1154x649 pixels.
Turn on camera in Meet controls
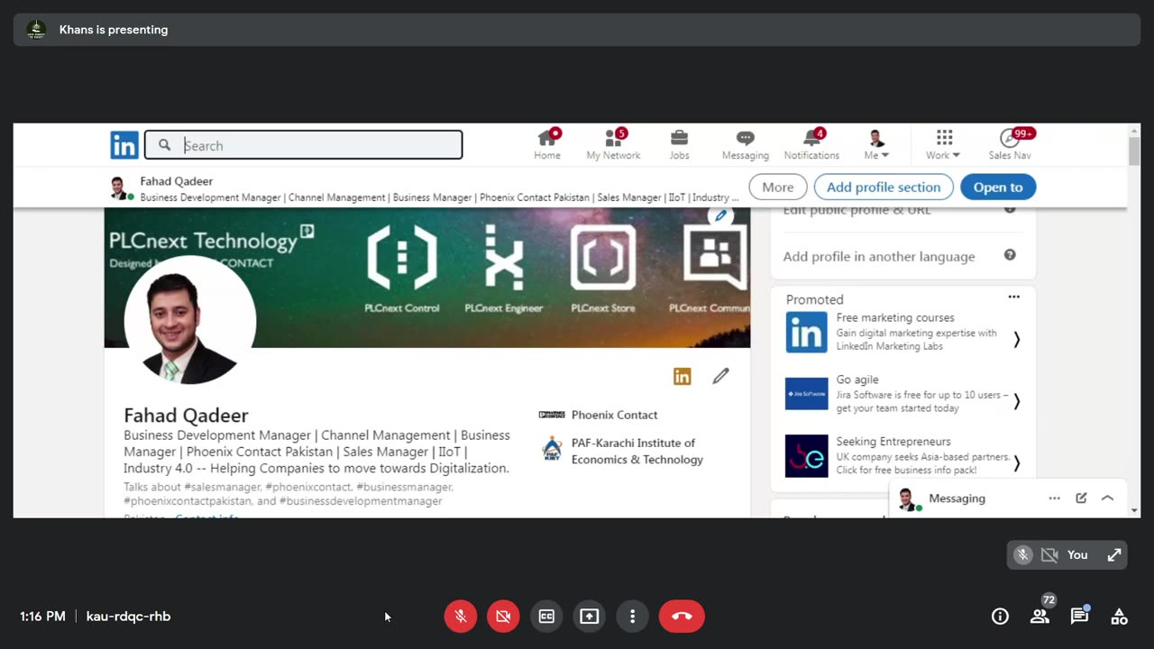pos(503,617)
